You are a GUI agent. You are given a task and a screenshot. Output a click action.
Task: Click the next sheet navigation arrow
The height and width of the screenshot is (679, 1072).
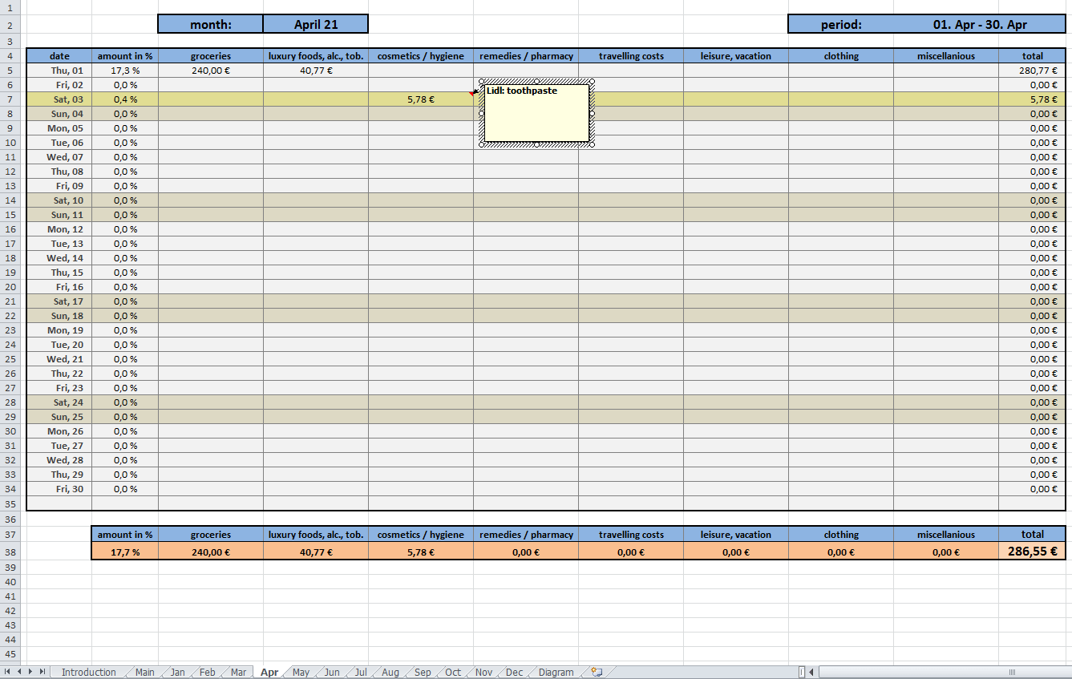(x=30, y=672)
